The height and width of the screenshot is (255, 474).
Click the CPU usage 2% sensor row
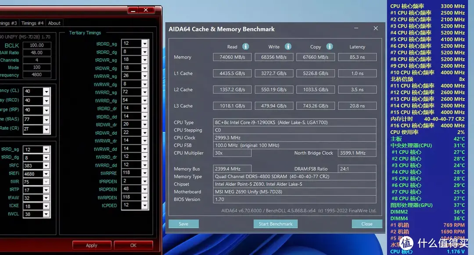[x=427, y=132]
